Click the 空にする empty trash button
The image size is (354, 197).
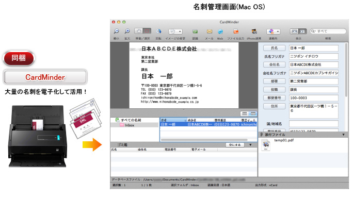point(235,145)
